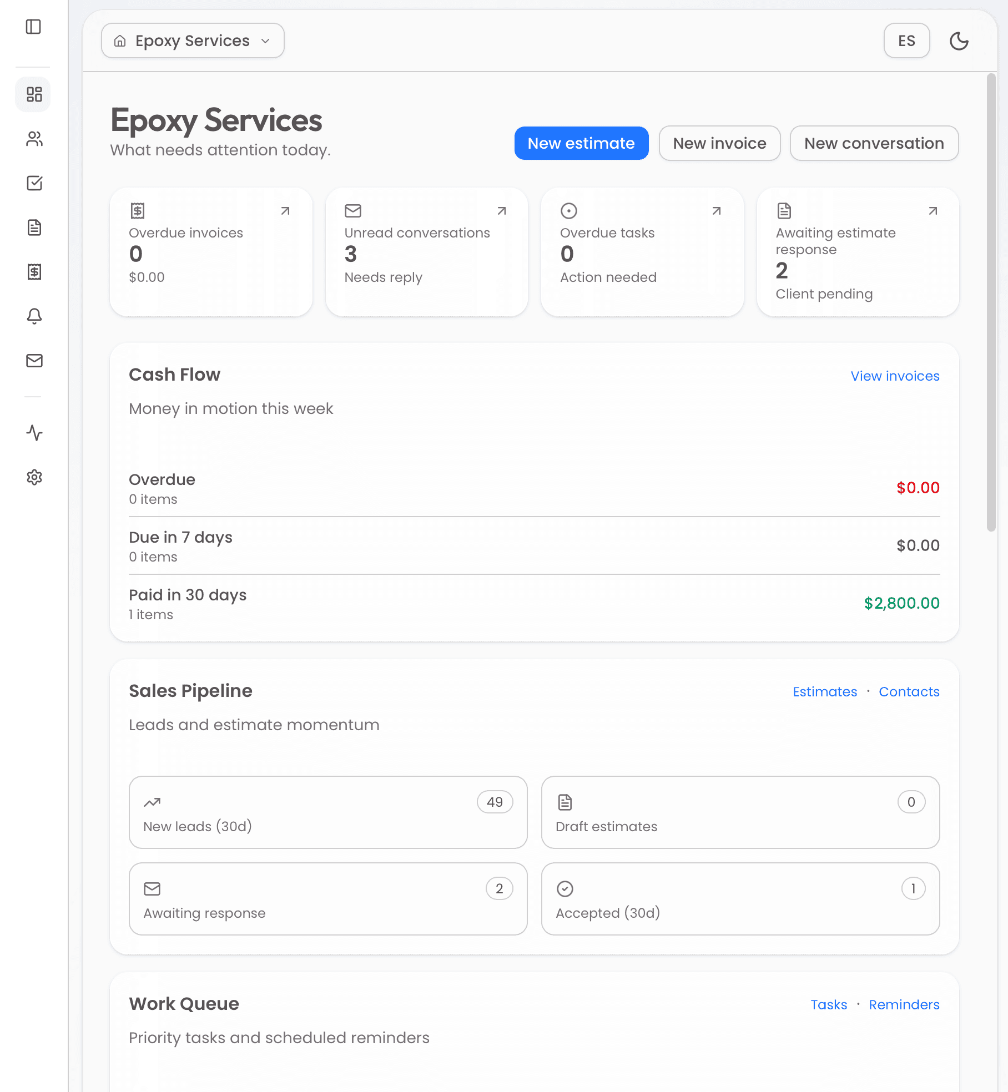Open the Overdue invoices card arrow
Image resolution: width=1008 pixels, height=1092 pixels.
(285, 211)
